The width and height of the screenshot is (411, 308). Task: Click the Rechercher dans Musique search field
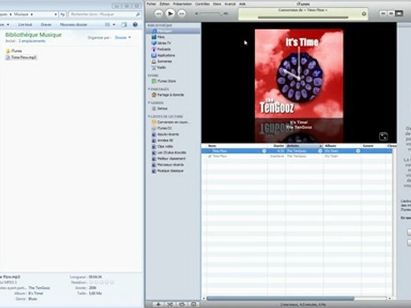click(x=105, y=15)
